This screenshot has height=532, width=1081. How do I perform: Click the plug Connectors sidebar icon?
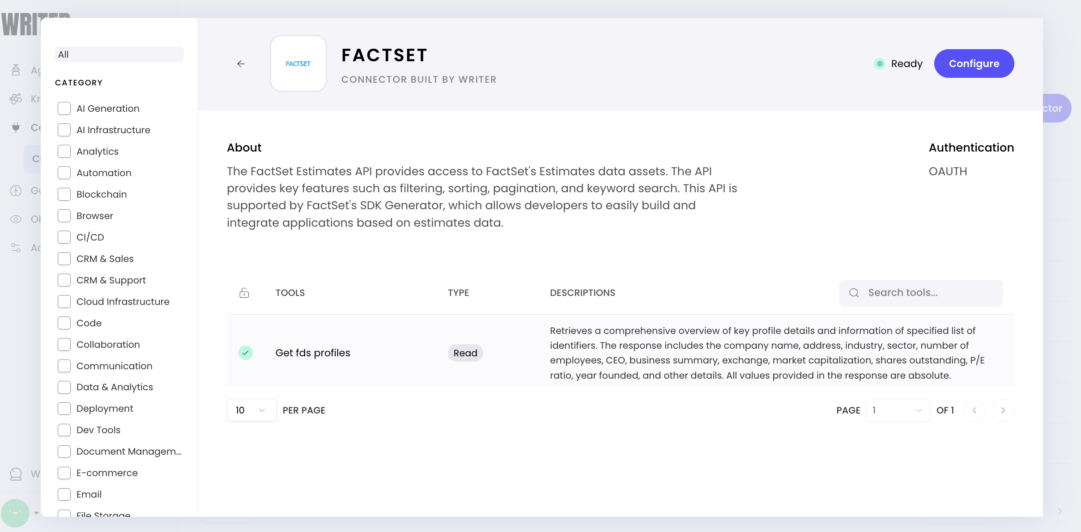click(x=16, y=127)
